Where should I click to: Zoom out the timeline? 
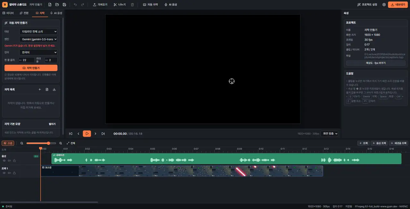22,143
